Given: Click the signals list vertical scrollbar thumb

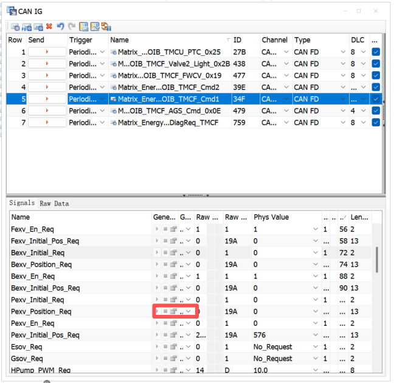Looking at the screenshot, I should (376, 260).
